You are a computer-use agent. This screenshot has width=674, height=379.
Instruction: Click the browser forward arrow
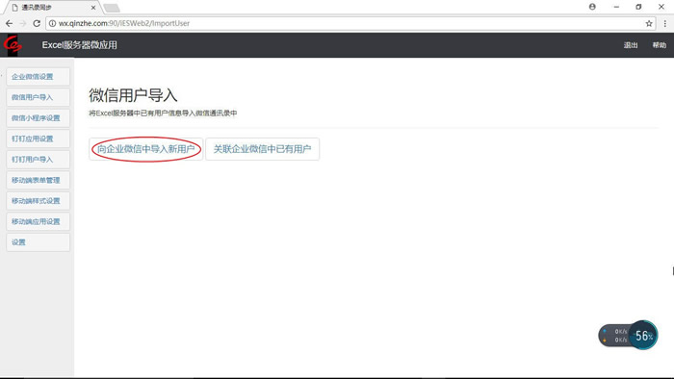[23, 24]
